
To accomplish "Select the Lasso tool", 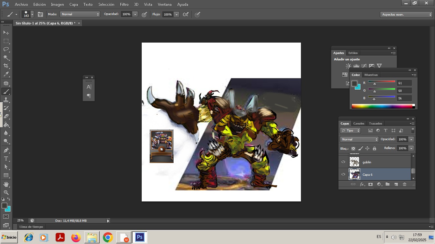I will click(x=6, y=49).
